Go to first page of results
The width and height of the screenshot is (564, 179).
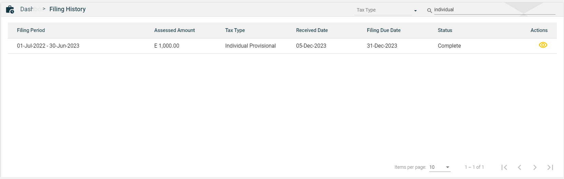click(504, 167)
